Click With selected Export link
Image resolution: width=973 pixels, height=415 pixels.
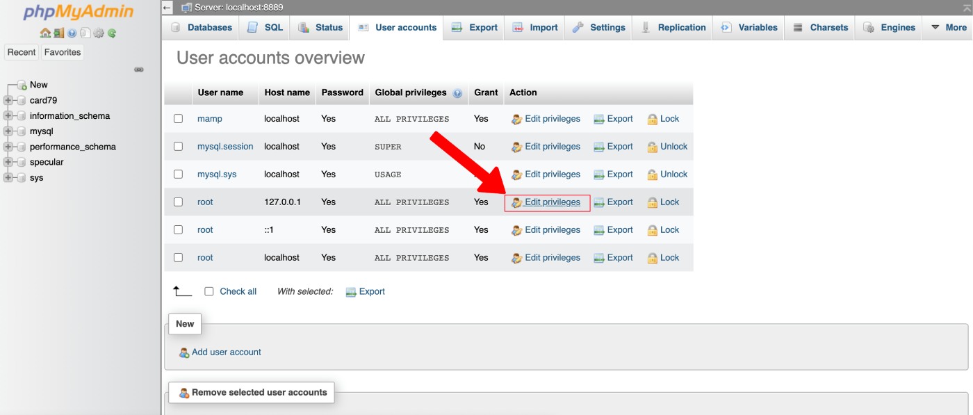pyautogui.click(x=365, y=292)
